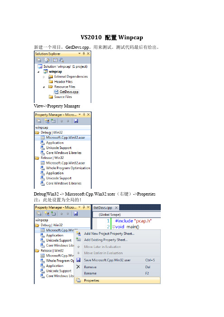
Task: Click View Class Diagram icon in Solution Explorer
Action: 61,60
